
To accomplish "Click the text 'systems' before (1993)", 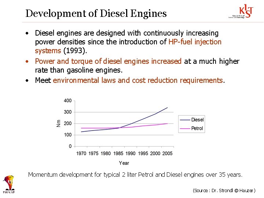I will [x=48, y=51].
